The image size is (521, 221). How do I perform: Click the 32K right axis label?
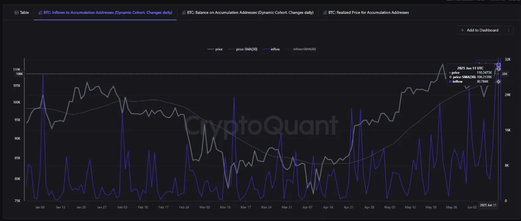point(508,59)
